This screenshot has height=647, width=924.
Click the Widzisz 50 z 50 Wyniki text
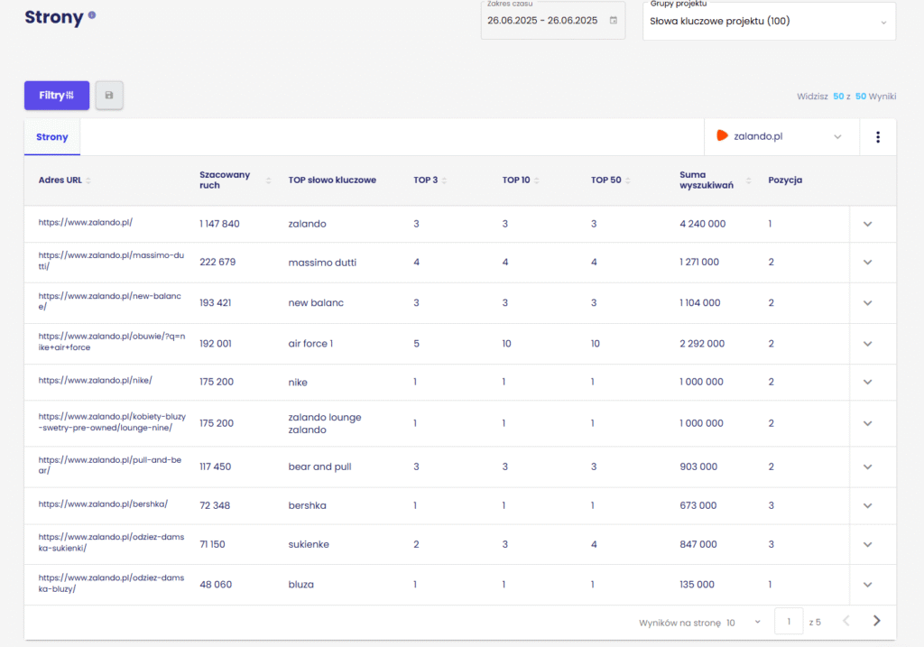pos(846,96)
